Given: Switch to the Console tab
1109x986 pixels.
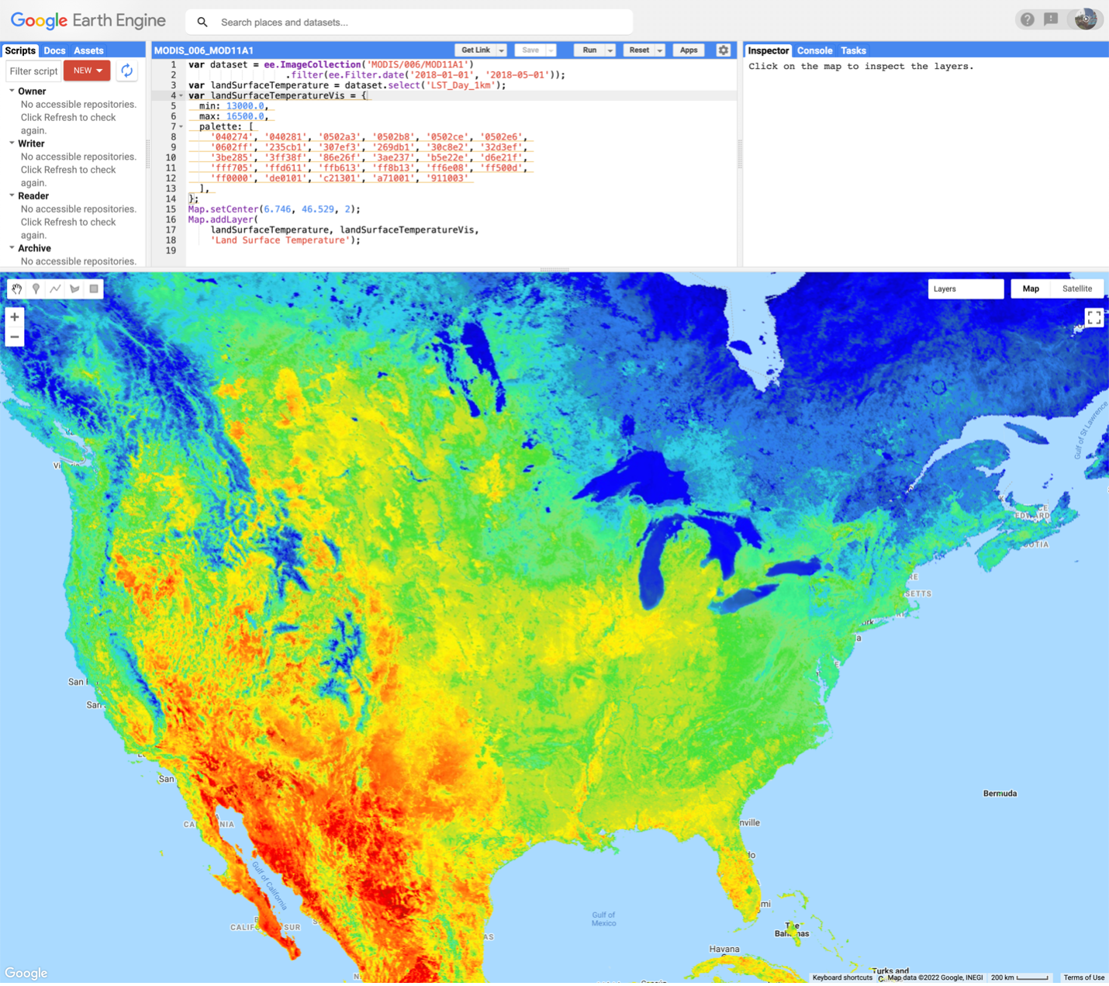Looking at the screenshot, I should (x=814, y=50).
